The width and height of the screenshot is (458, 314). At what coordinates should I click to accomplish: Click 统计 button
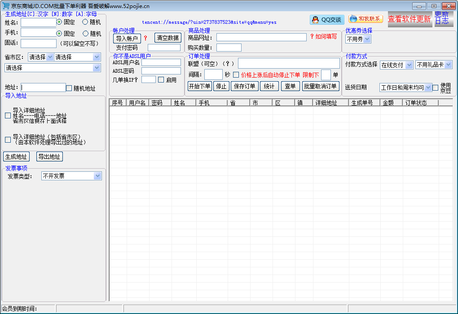click(269, 86)
